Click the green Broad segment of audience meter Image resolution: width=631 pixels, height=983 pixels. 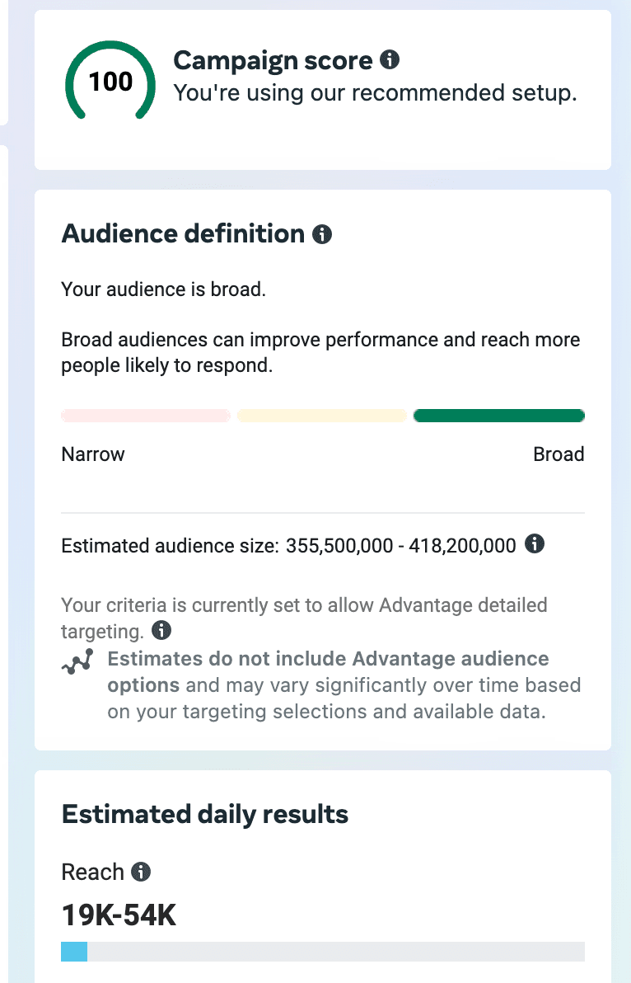(x=499, y=416)
